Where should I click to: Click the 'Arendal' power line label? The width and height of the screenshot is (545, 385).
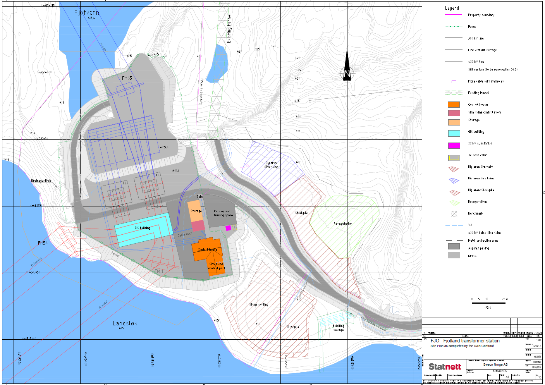click(103, 304)
